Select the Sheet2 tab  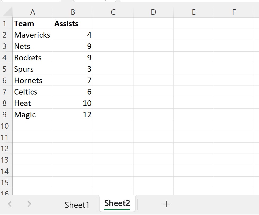117,203
